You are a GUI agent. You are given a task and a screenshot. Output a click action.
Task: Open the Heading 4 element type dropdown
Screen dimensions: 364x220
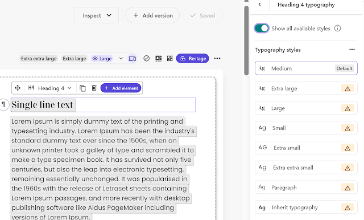click(50, 88)
